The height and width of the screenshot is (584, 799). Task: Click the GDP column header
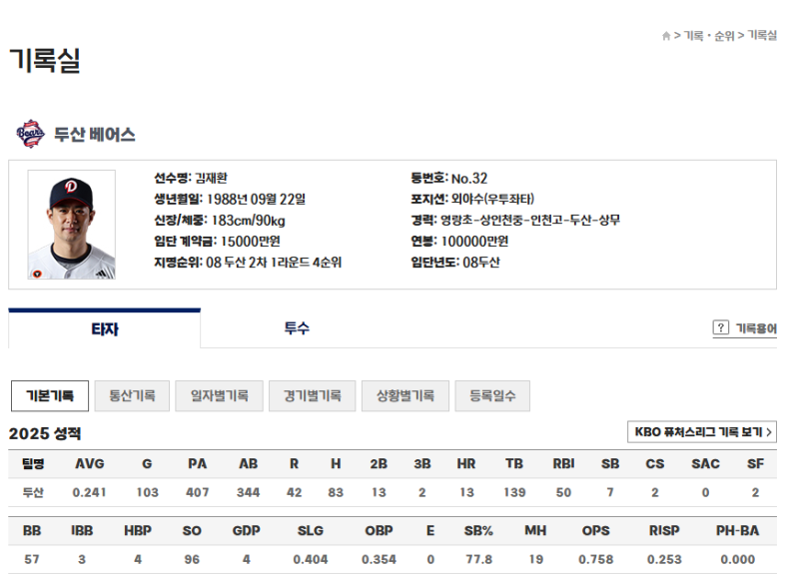pos(246,530)
